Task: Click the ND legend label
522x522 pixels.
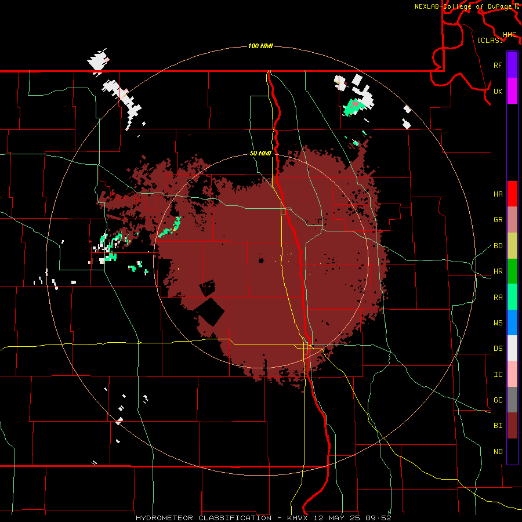Action: click(x=498, y=451)
